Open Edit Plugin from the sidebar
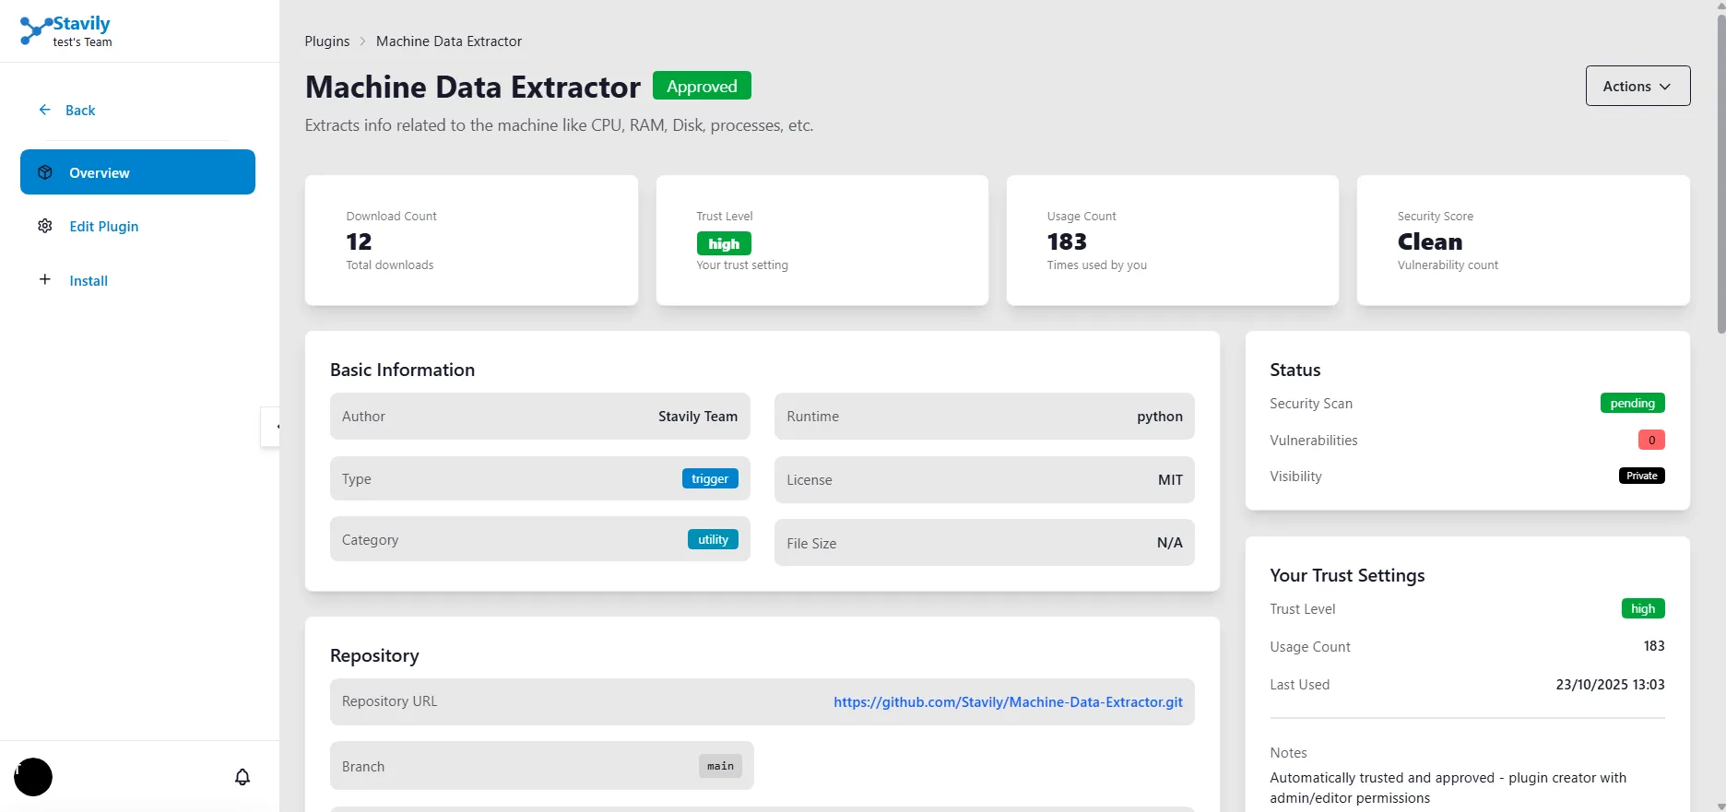Screen dimensions: 1726x812 pyautogui.click(x=103, y=227)
